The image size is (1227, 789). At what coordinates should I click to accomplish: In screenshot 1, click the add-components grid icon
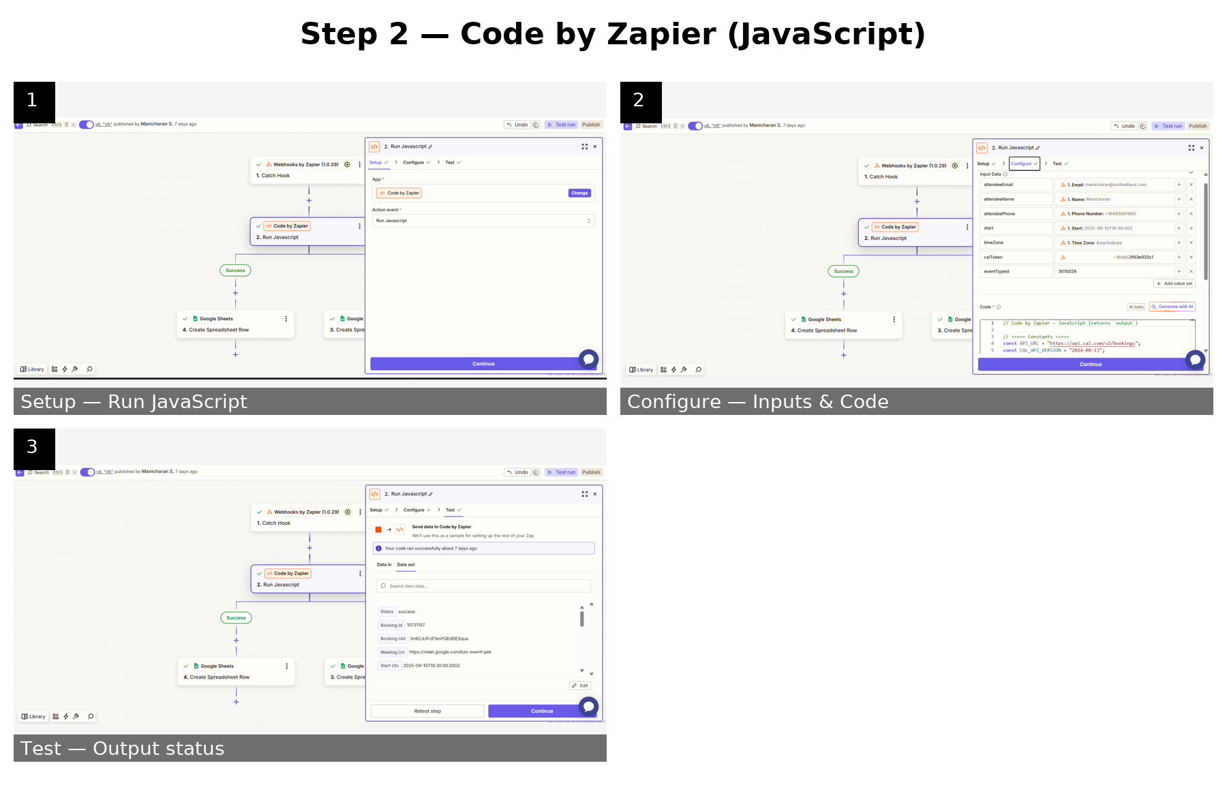pyautogui.click(x=55, y=369)
